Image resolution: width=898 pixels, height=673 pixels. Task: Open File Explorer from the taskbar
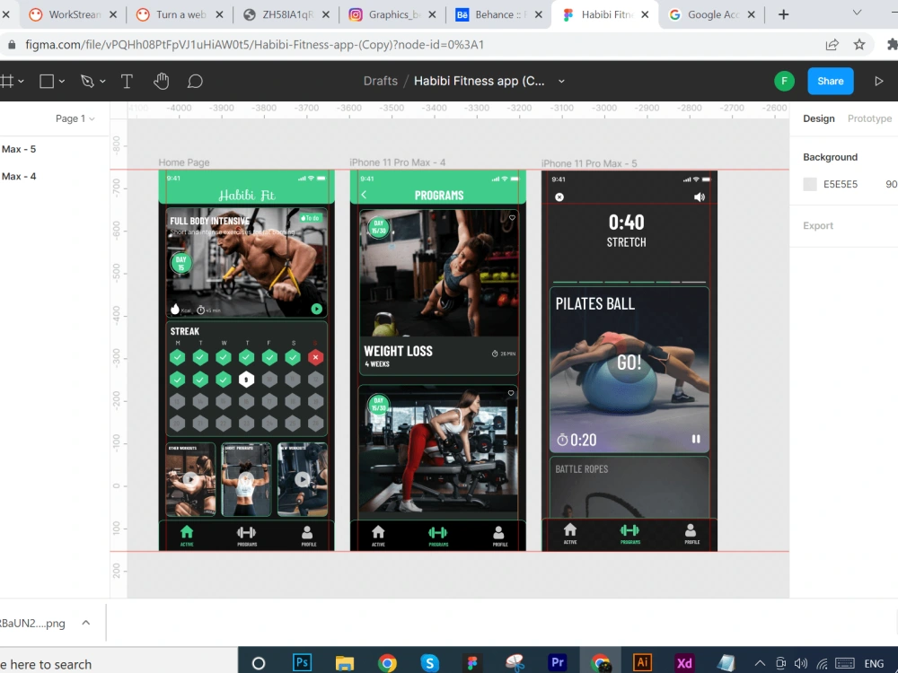coord(344,663)
